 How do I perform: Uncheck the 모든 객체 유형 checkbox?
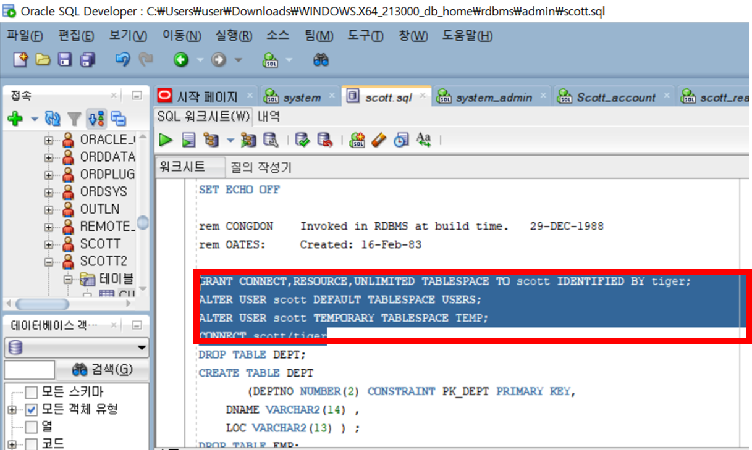pos(32,409)
